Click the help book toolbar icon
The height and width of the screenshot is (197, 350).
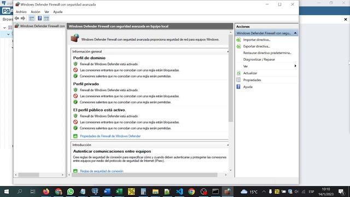[39, 18]
